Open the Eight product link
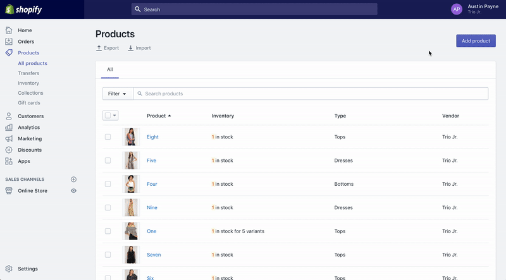The height and width of the screenshot is (280, 506). coord(152,137)
